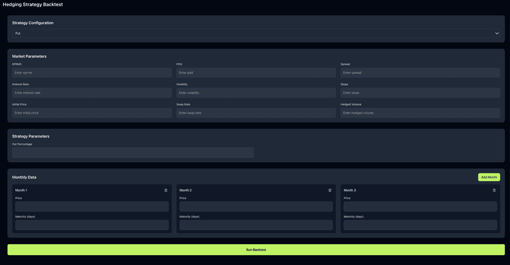This screenshot has width=510, height=265.
Task: Focus the Volatility input
Action: click(256, 93)
